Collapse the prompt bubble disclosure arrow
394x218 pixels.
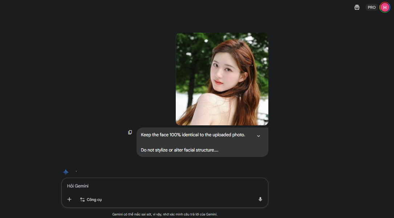tap(258, 136)
